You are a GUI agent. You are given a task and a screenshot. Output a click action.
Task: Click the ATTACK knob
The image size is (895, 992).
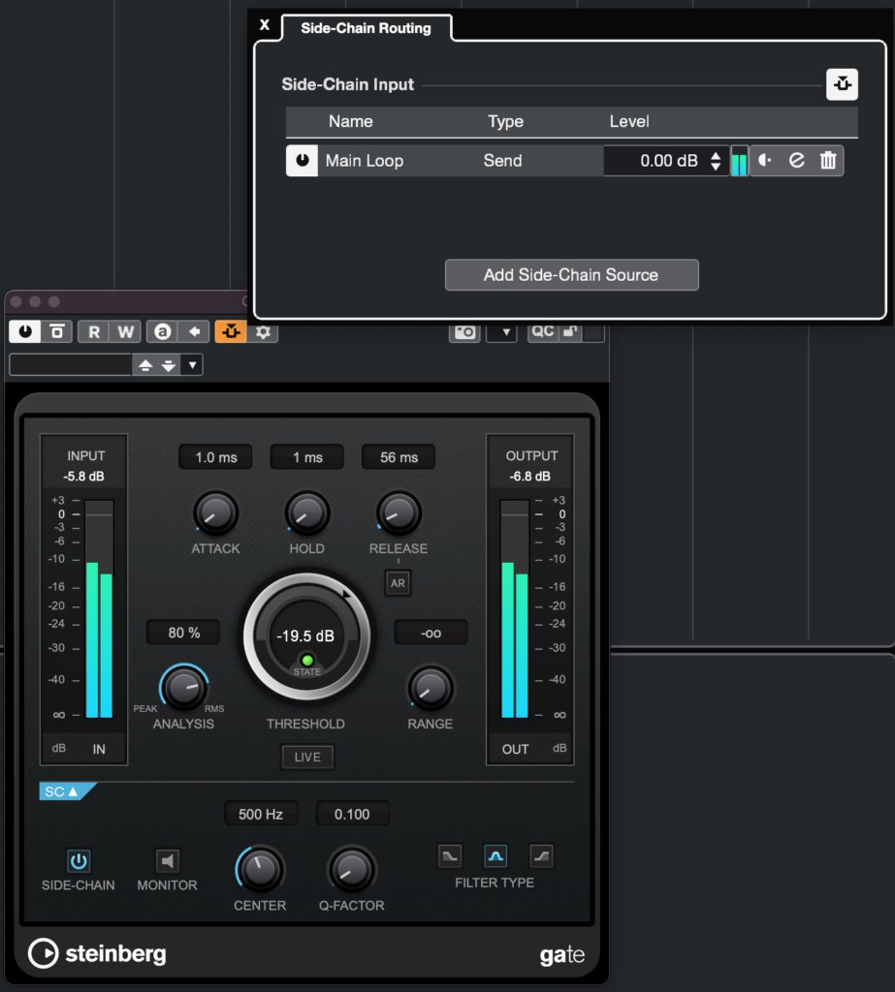pos(216,513)
